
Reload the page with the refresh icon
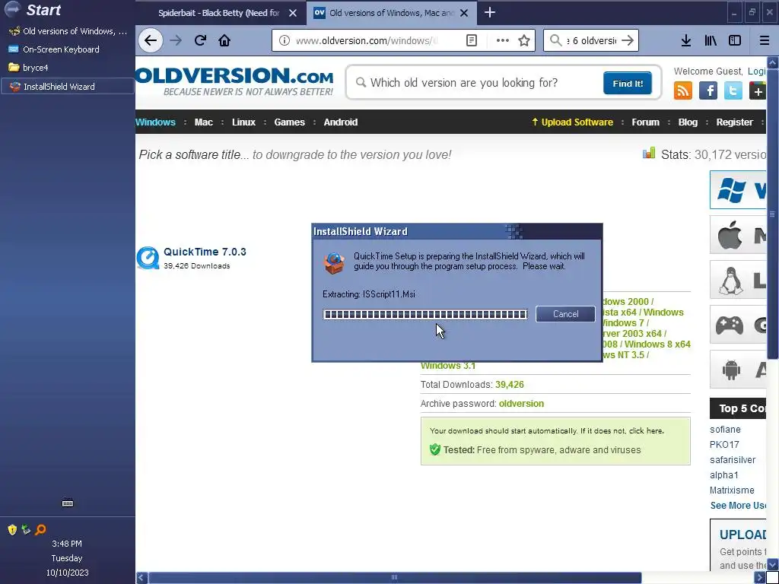(200, 40)
